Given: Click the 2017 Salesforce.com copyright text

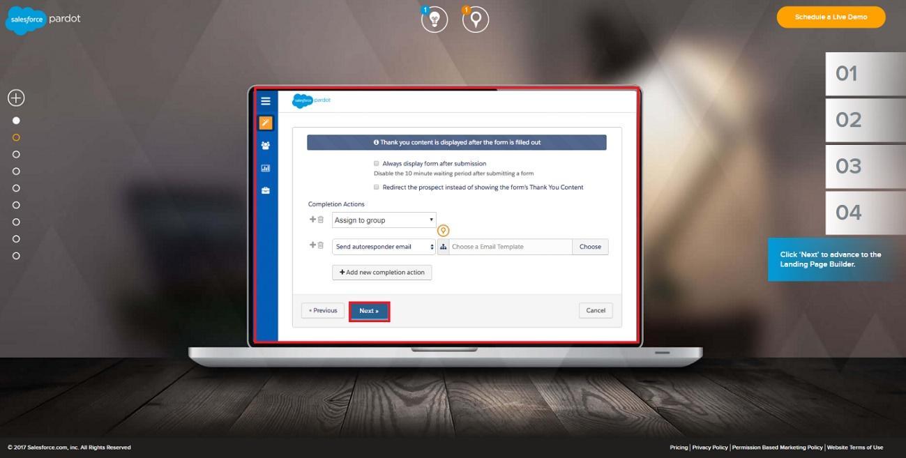Looking at the screenshot, I should (69, 448).
